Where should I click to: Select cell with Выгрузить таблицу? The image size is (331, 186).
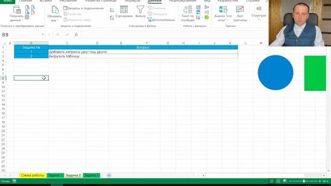coord(143,56)
